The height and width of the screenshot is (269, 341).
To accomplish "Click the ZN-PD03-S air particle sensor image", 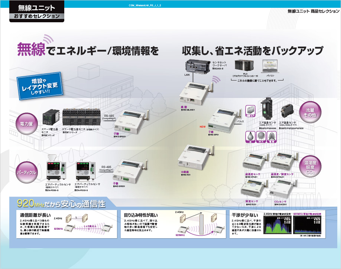I will coord(85,170).
